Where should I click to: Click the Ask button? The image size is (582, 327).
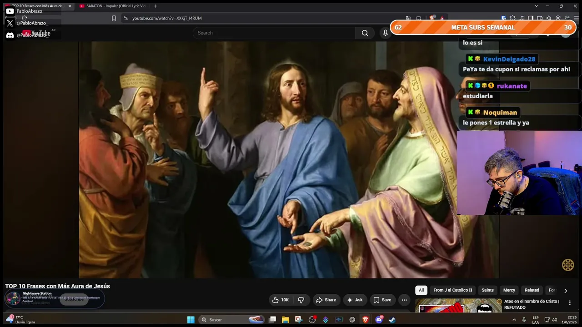click(355, 300)
